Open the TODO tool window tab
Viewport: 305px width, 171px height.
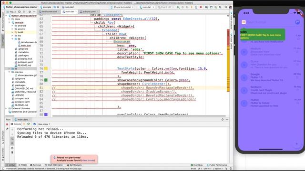[22, 165]
